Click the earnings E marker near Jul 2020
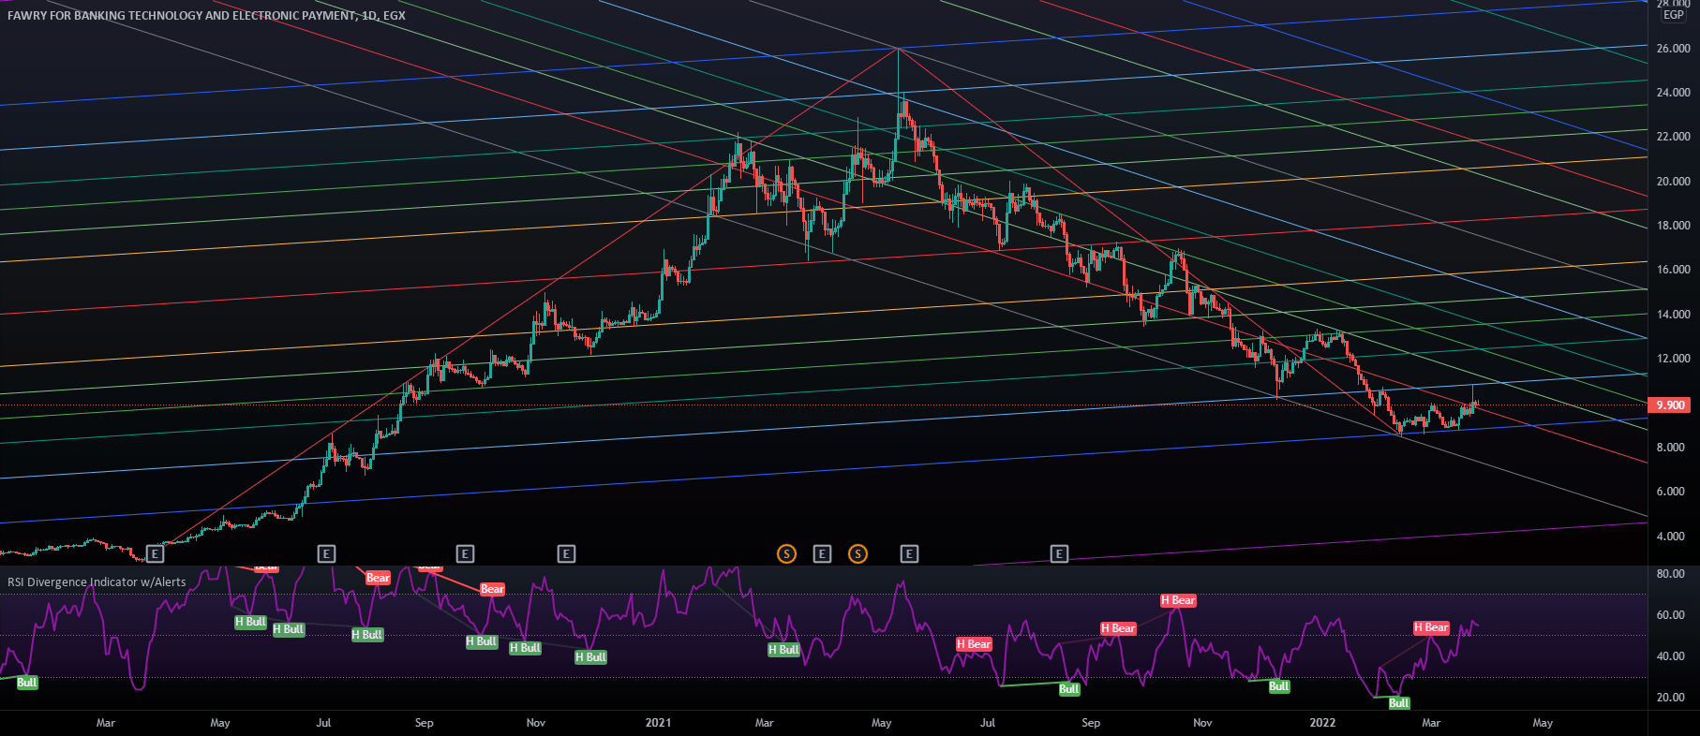Viewport: 1700px width, 736px height. point(326,554)
